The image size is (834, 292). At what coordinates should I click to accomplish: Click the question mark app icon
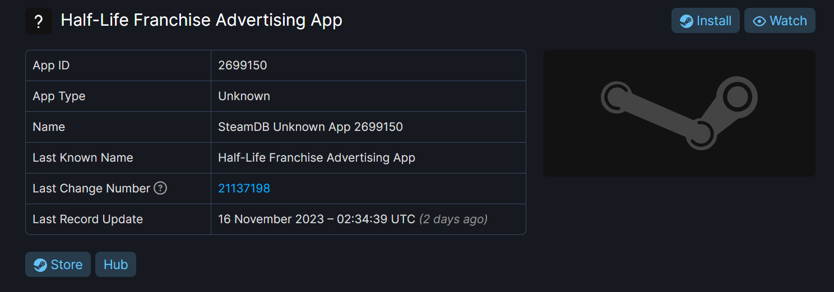39,21
